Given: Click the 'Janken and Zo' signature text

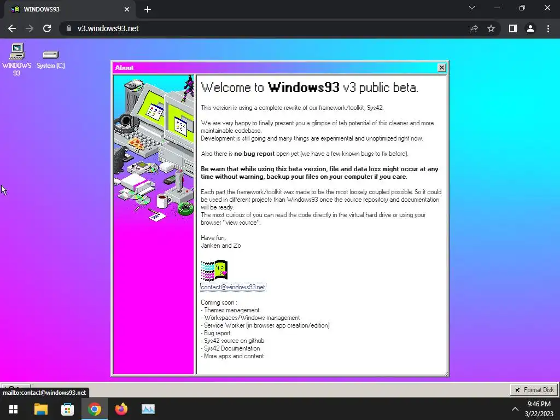Looking at the screenshot, I should (221, 246).
